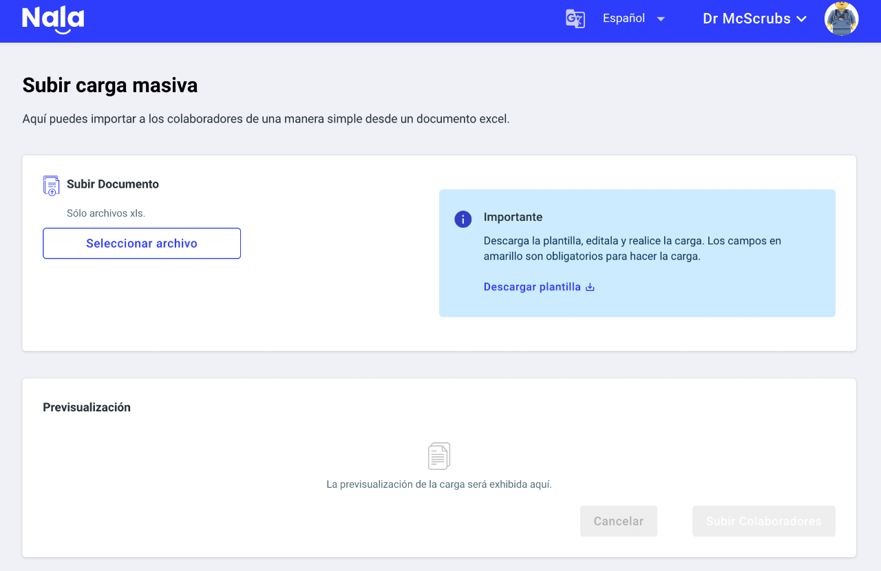Click the preview placeholder message text

coord(439,484)
